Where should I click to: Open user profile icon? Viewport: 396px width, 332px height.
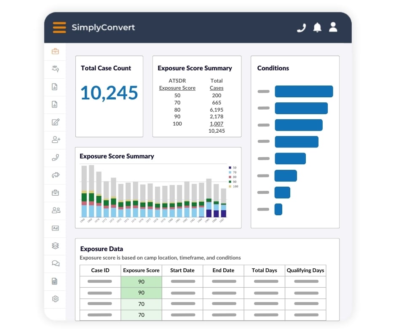tap(333, 27)
